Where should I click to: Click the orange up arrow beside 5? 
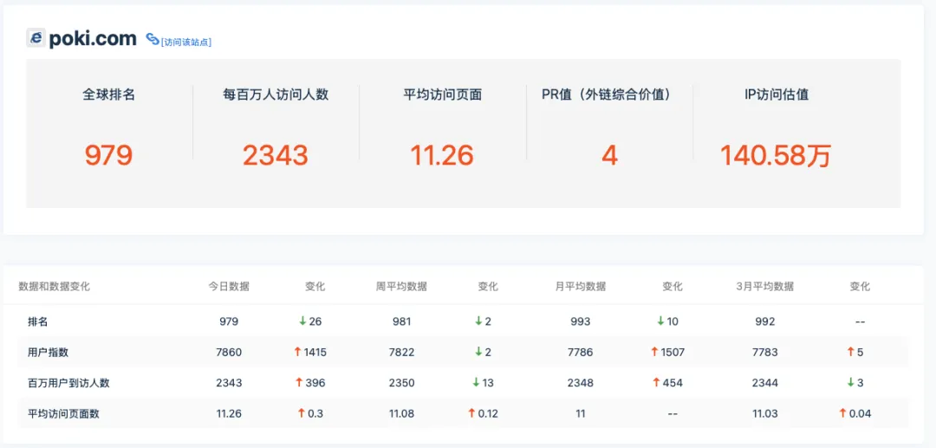click(x=851, y=352)
